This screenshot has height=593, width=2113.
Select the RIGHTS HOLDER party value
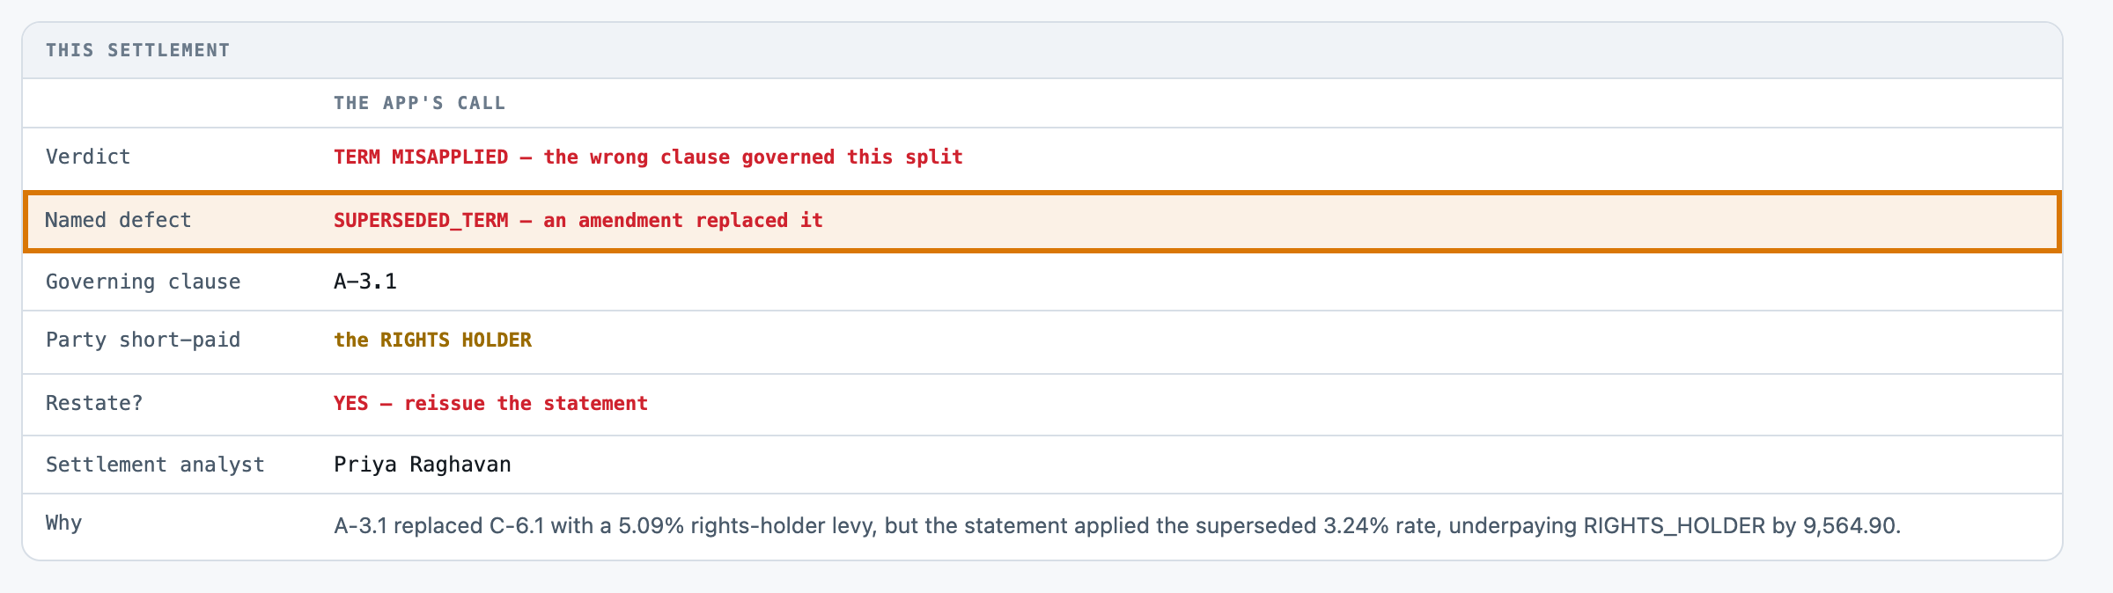click(x=433, y=340)
